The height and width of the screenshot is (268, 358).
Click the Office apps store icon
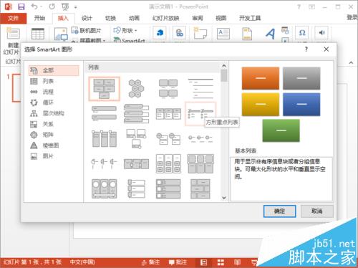click(x=160, y=33)
